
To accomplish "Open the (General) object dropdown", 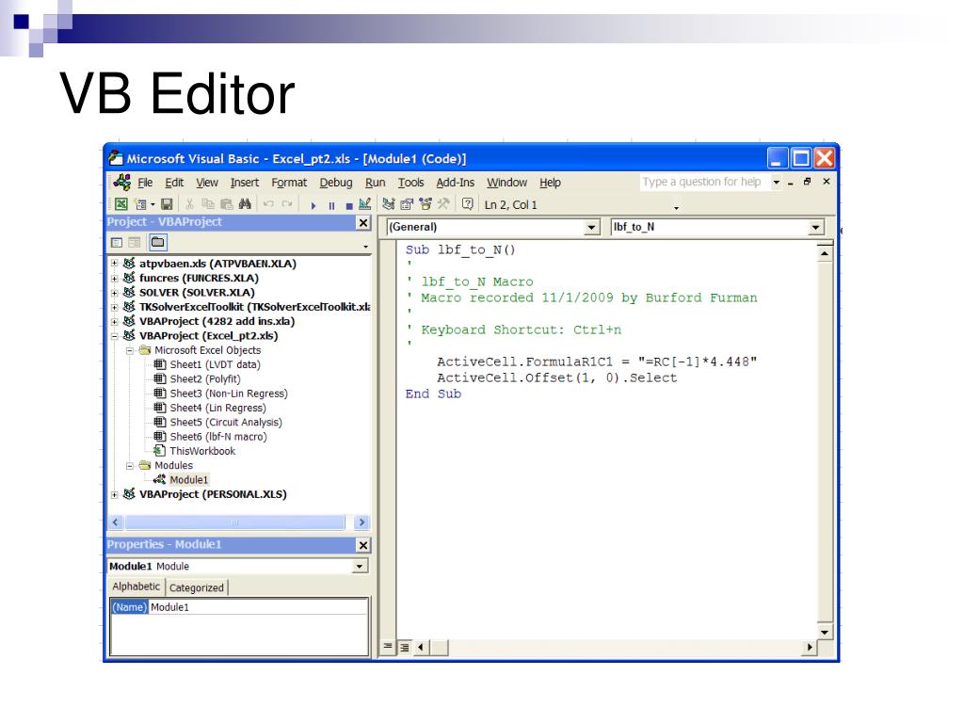I will [x=591, y=228].
